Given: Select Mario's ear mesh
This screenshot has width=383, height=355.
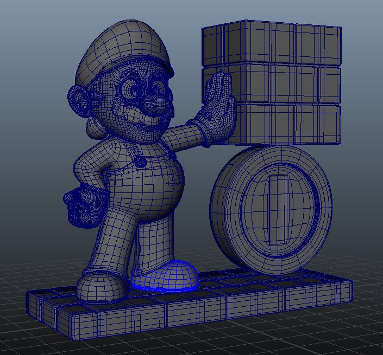Looking at the screenshot, I should (x=79, y=101).
